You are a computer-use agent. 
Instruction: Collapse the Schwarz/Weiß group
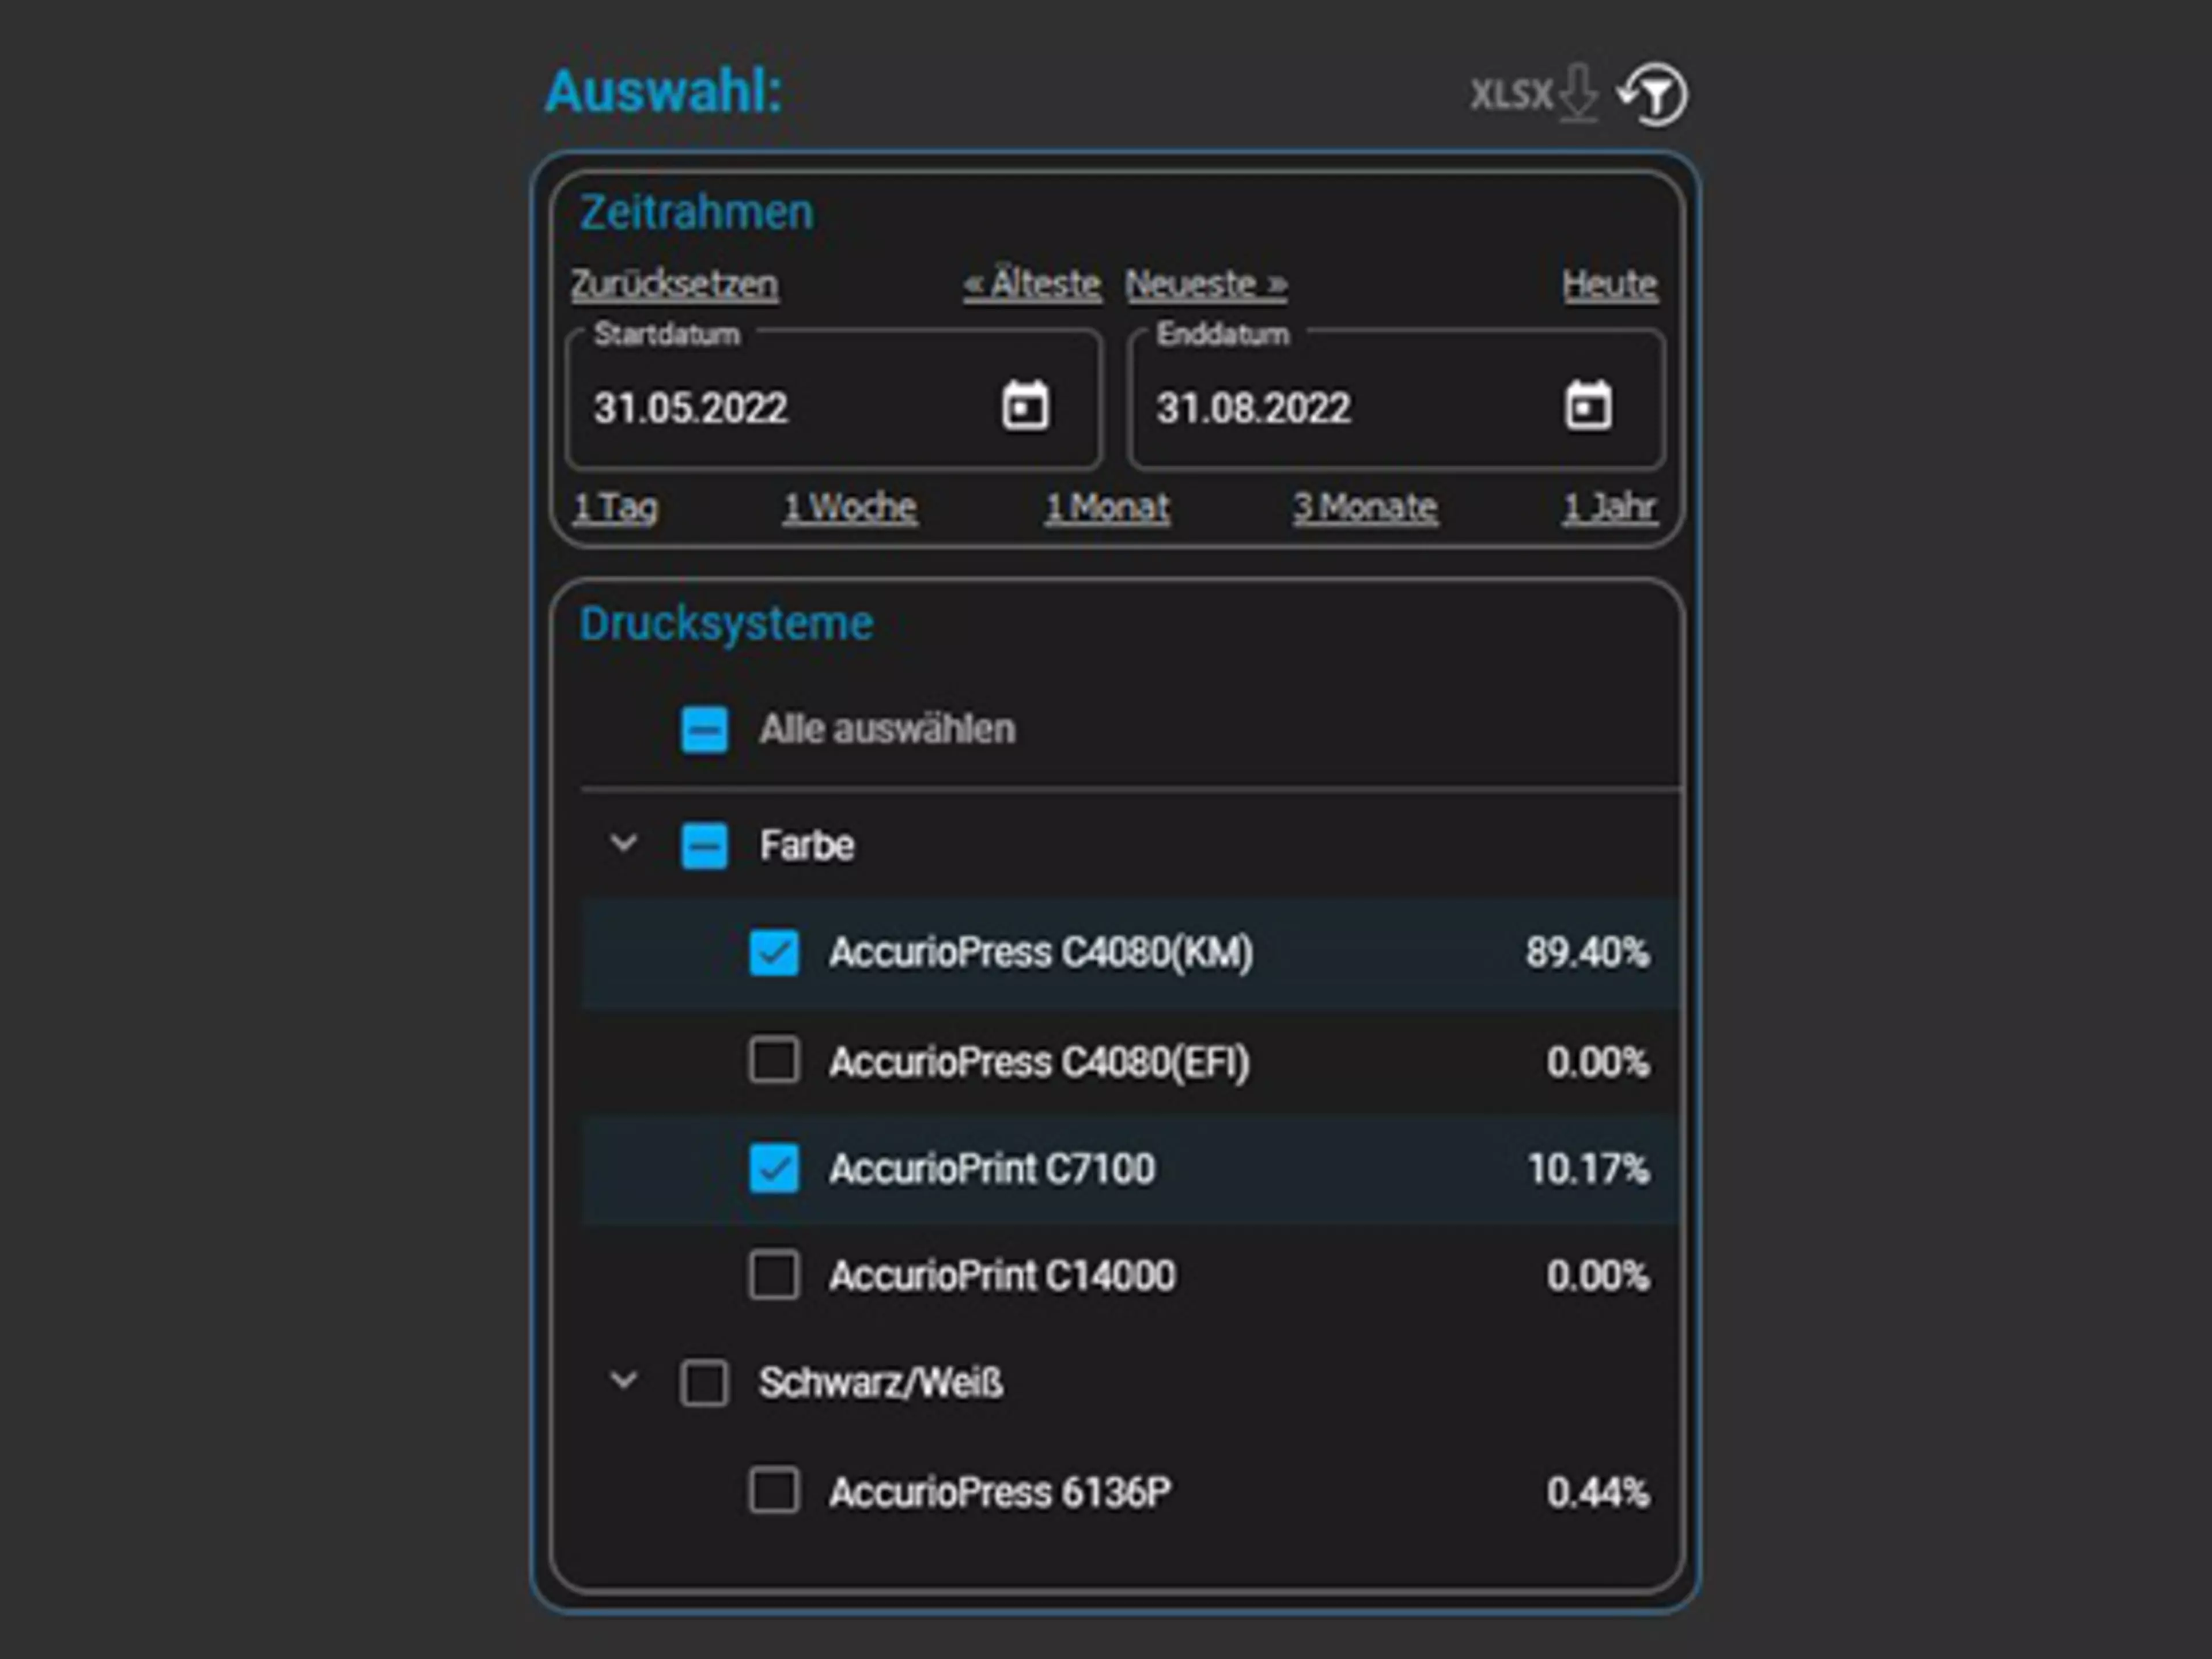click(x=624, y=1382)
